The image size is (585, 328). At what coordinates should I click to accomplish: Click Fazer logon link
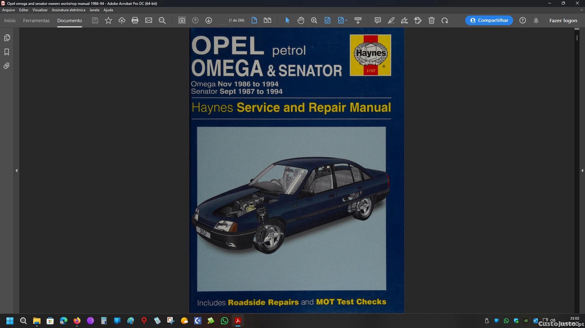(x=563, y=21)
